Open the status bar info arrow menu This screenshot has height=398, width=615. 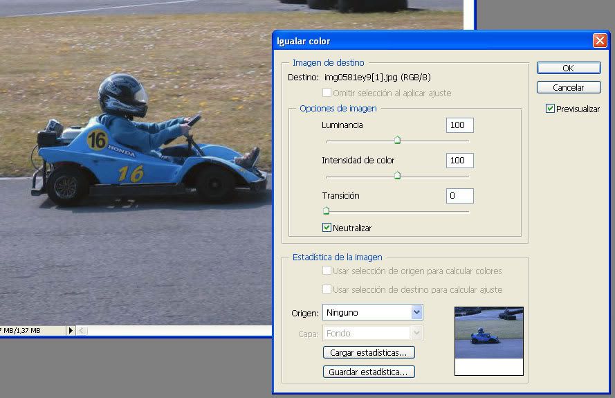pyautogui.click(x=71, y=330)
